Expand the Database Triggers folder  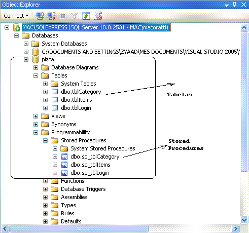point(45,189)
